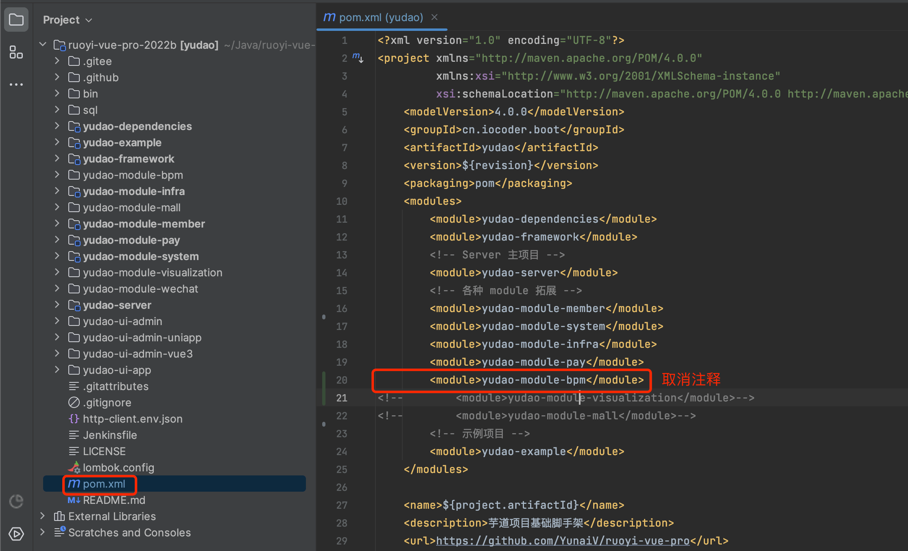Open the Services run tool window icon

tap(16, 534)
